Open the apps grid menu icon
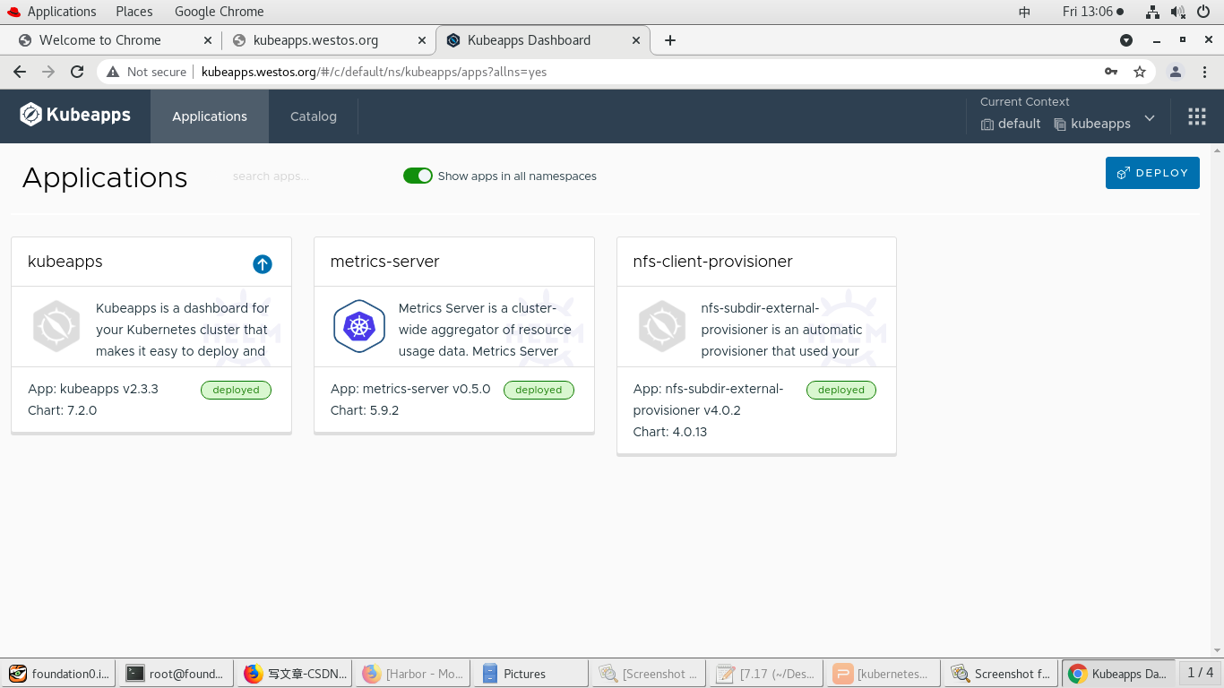Image resolution: width=1224 pixels, height=688 pixels. pos(1196,116)
